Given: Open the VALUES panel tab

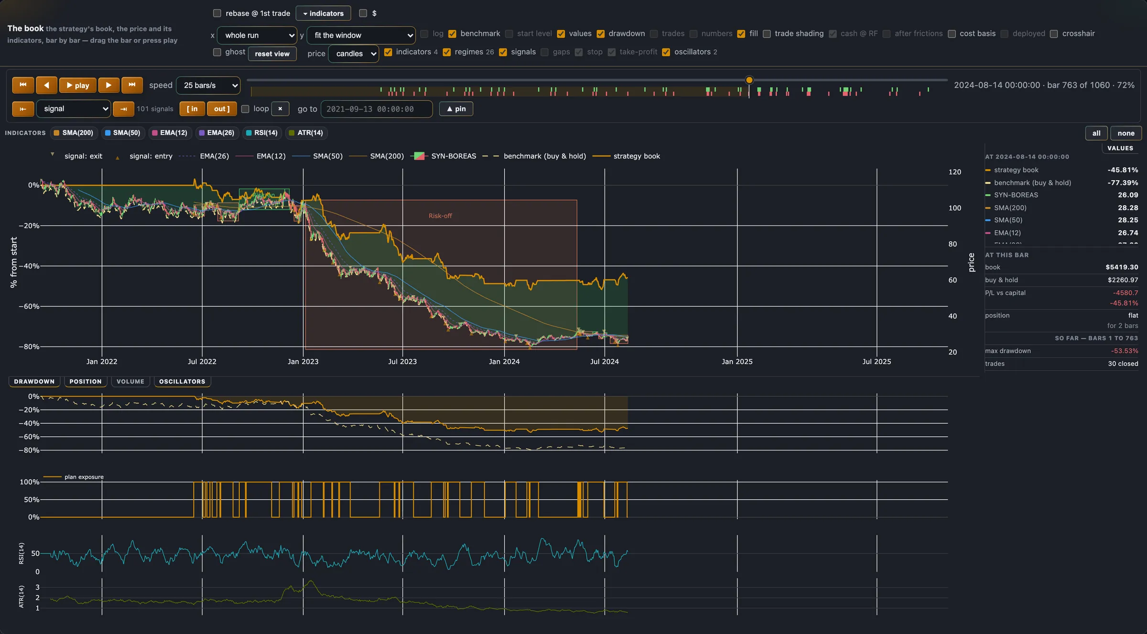Looking at the screenshot, I should pyautogui.click(x=1120, y=148).
